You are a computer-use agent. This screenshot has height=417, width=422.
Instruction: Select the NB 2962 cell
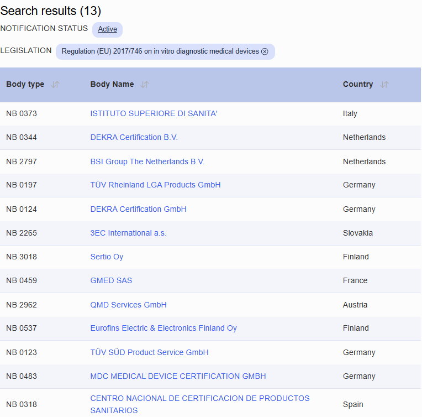[x=22, y=305]
